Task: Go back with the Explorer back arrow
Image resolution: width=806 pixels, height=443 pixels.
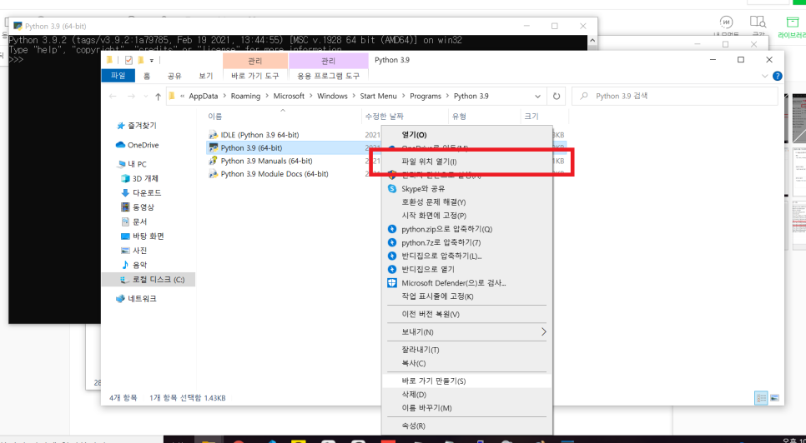Action: coord(113,97)
